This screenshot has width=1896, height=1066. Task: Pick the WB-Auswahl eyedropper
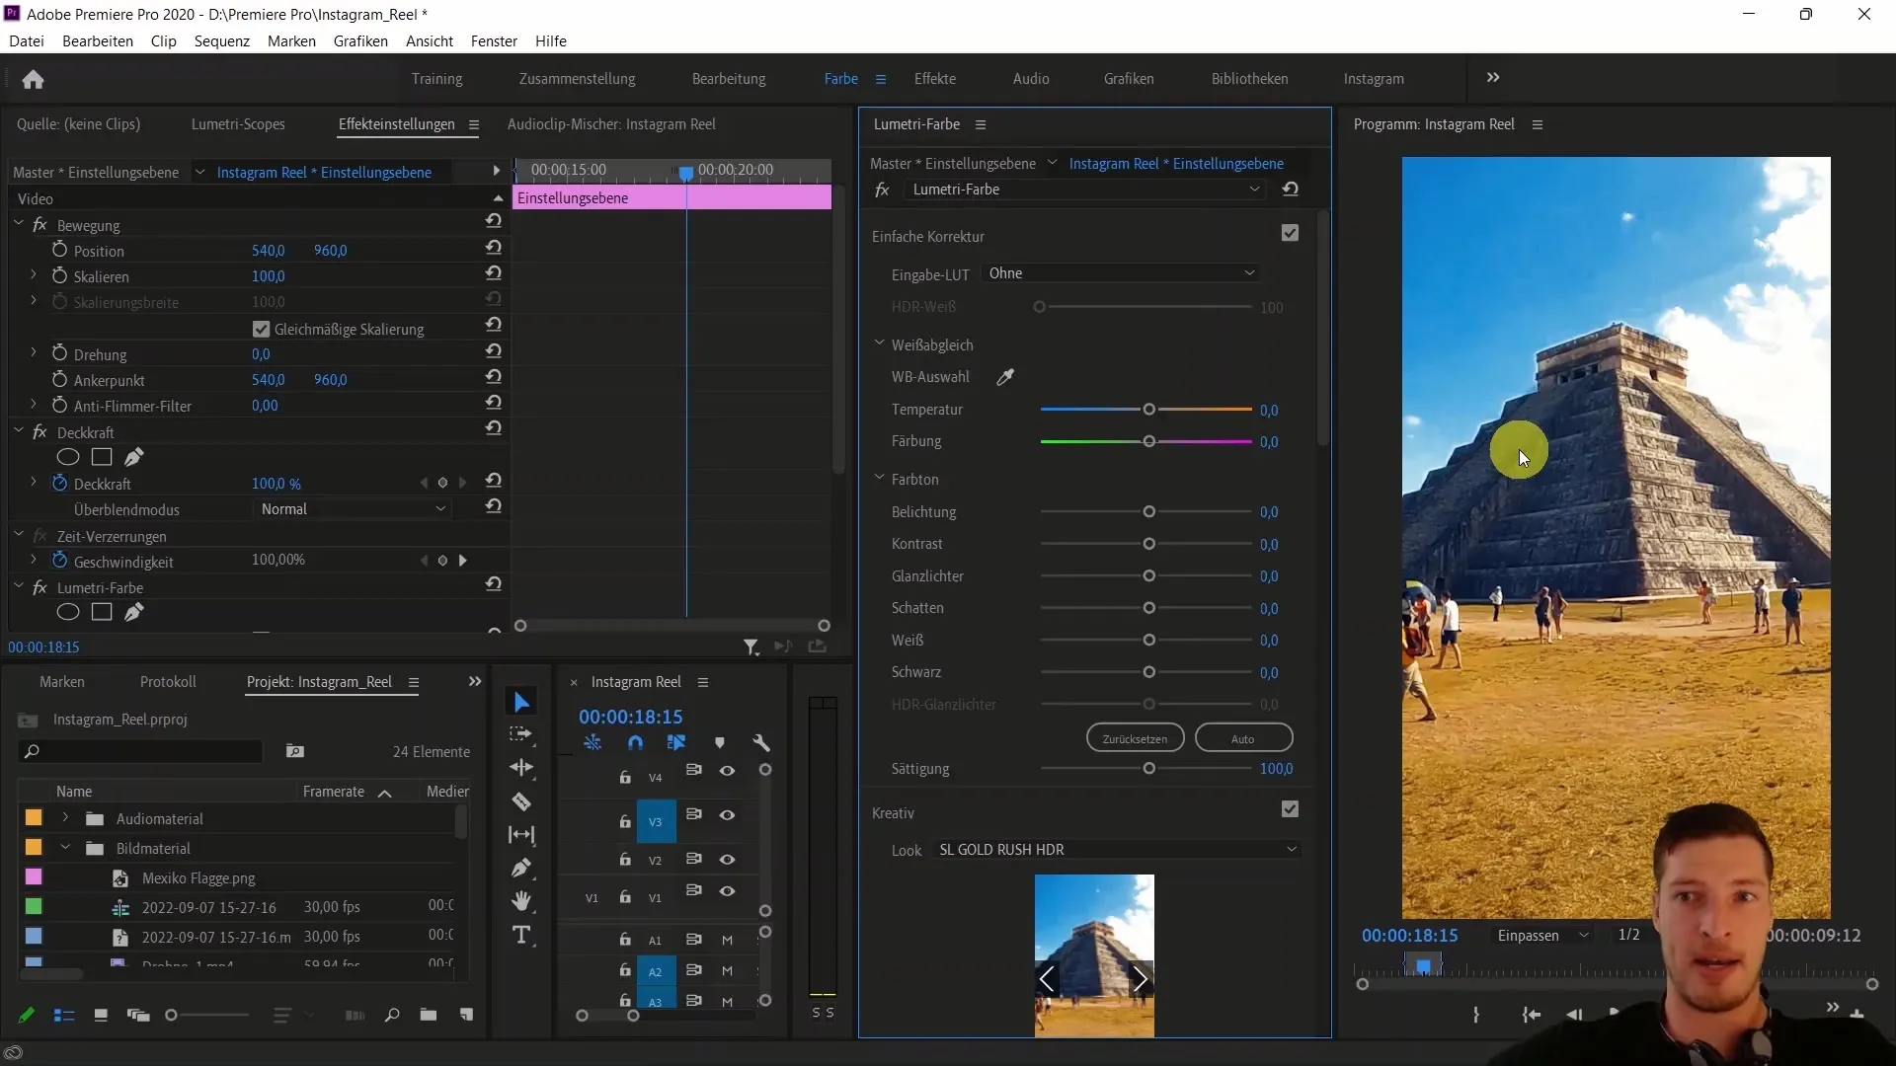1005,377
